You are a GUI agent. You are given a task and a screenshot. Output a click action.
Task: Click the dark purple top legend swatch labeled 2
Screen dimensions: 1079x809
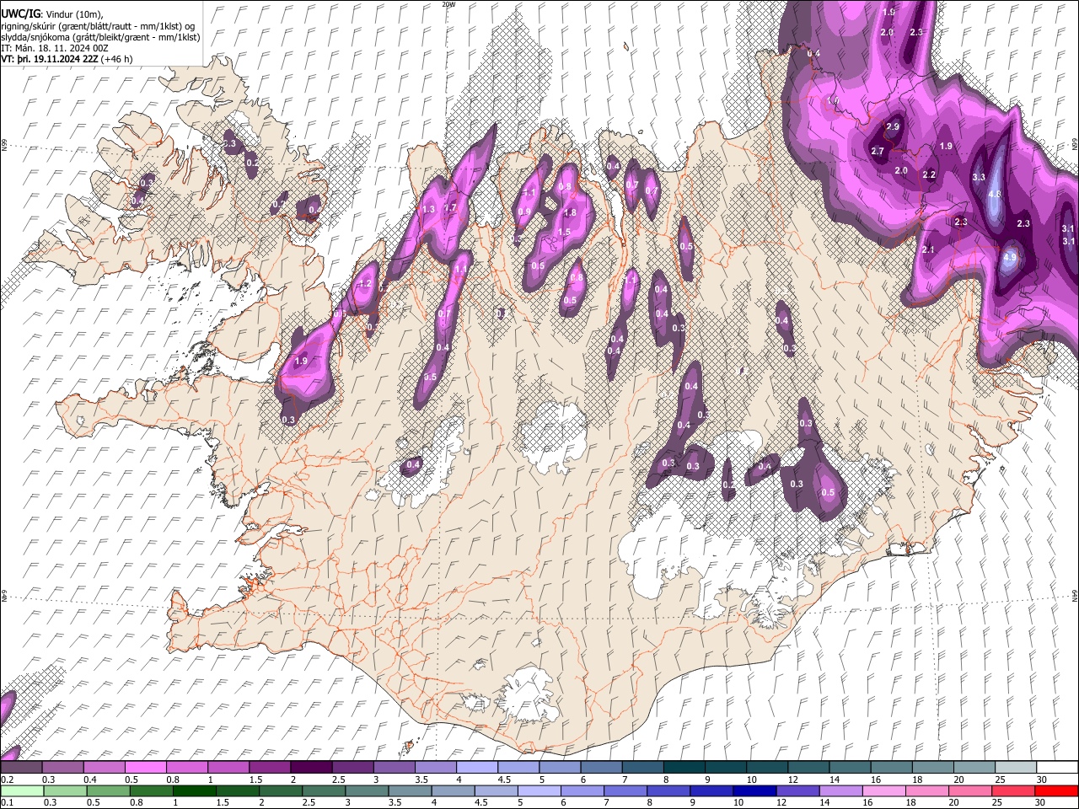tap(311, 767)
